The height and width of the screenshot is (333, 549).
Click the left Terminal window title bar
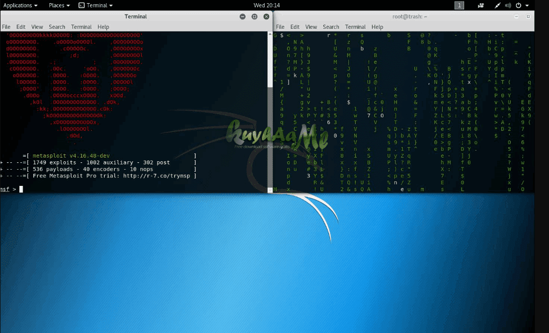coord(136,16)
